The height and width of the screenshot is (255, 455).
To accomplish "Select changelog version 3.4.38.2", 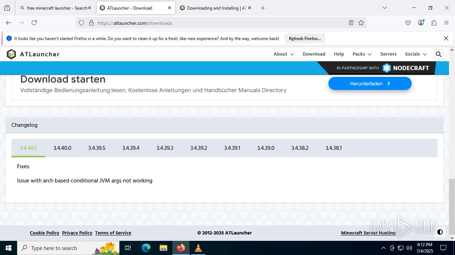I will coord(300,148).
